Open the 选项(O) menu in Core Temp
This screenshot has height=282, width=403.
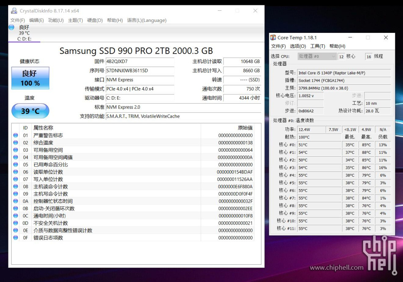click(x=298, y=46)
